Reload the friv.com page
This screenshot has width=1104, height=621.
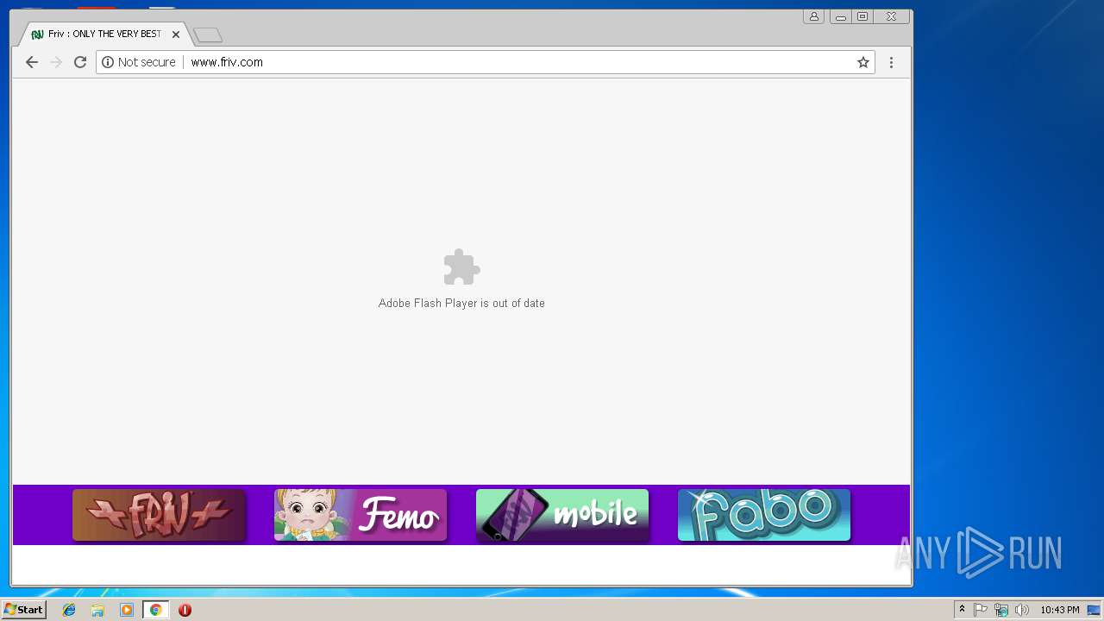pos(80,62)
